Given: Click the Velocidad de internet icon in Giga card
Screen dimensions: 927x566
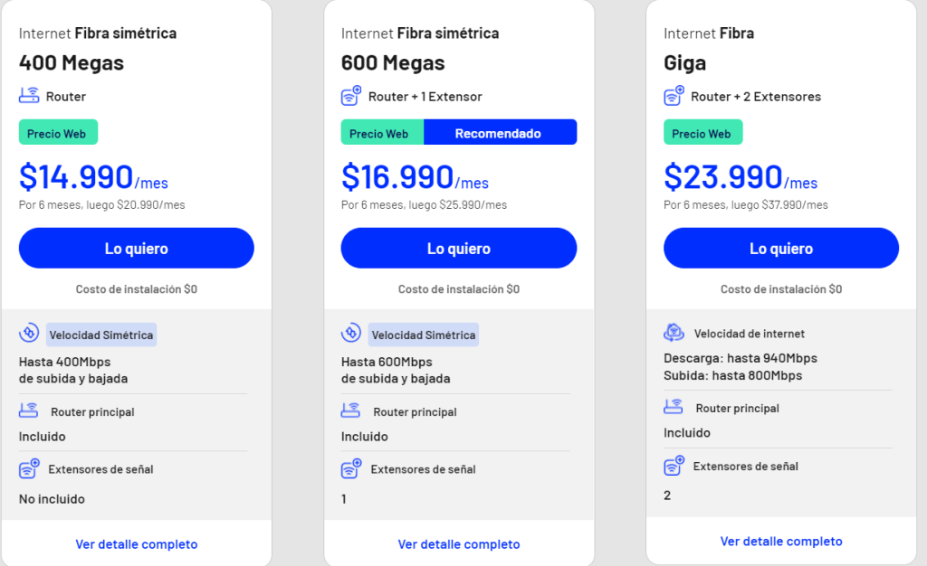Looking at the screenshot, I should point(674,333).
